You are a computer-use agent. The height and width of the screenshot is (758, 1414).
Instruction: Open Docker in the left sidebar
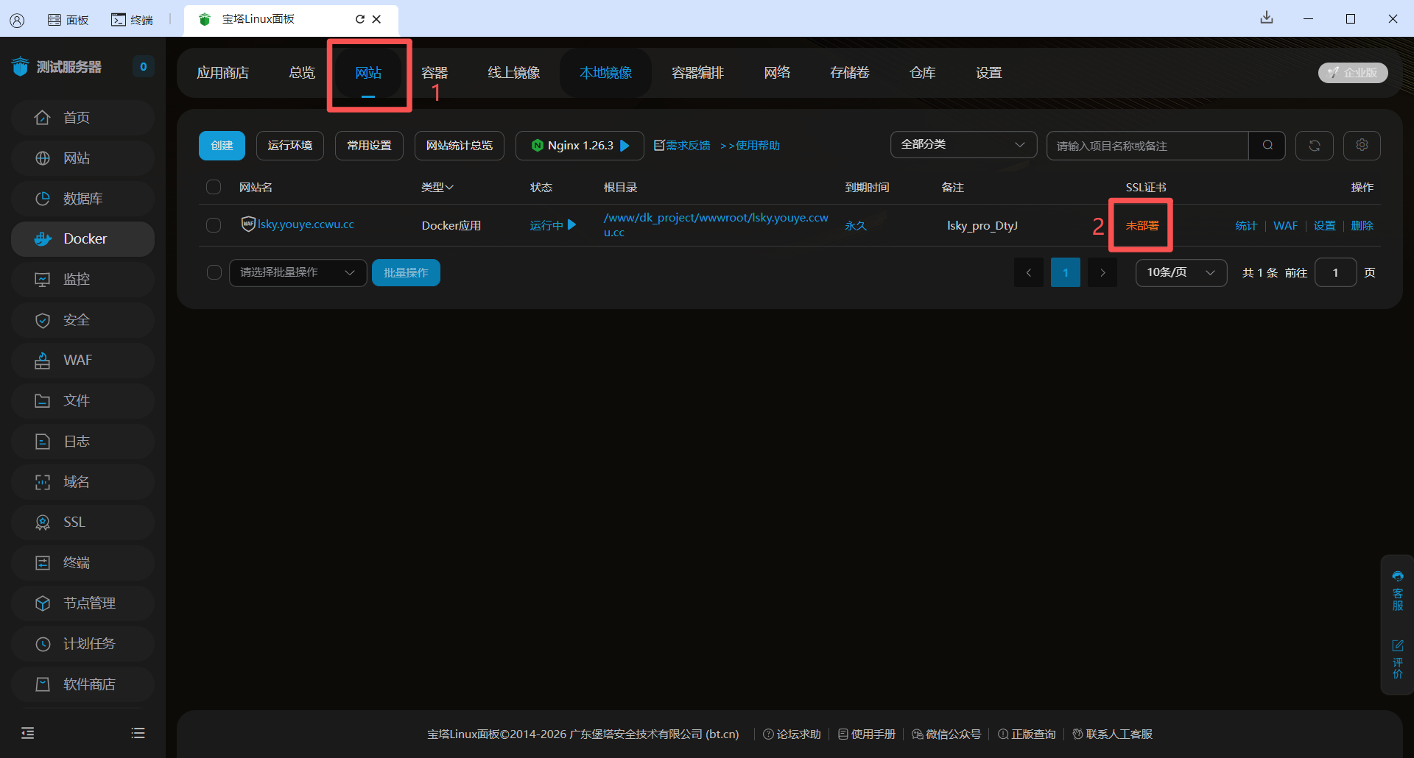coord(83,239)
